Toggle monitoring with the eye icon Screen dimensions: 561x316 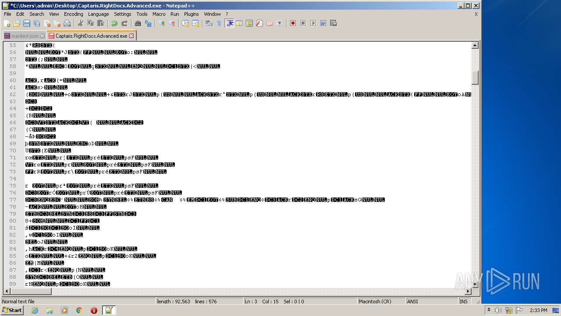coord(280,23)
